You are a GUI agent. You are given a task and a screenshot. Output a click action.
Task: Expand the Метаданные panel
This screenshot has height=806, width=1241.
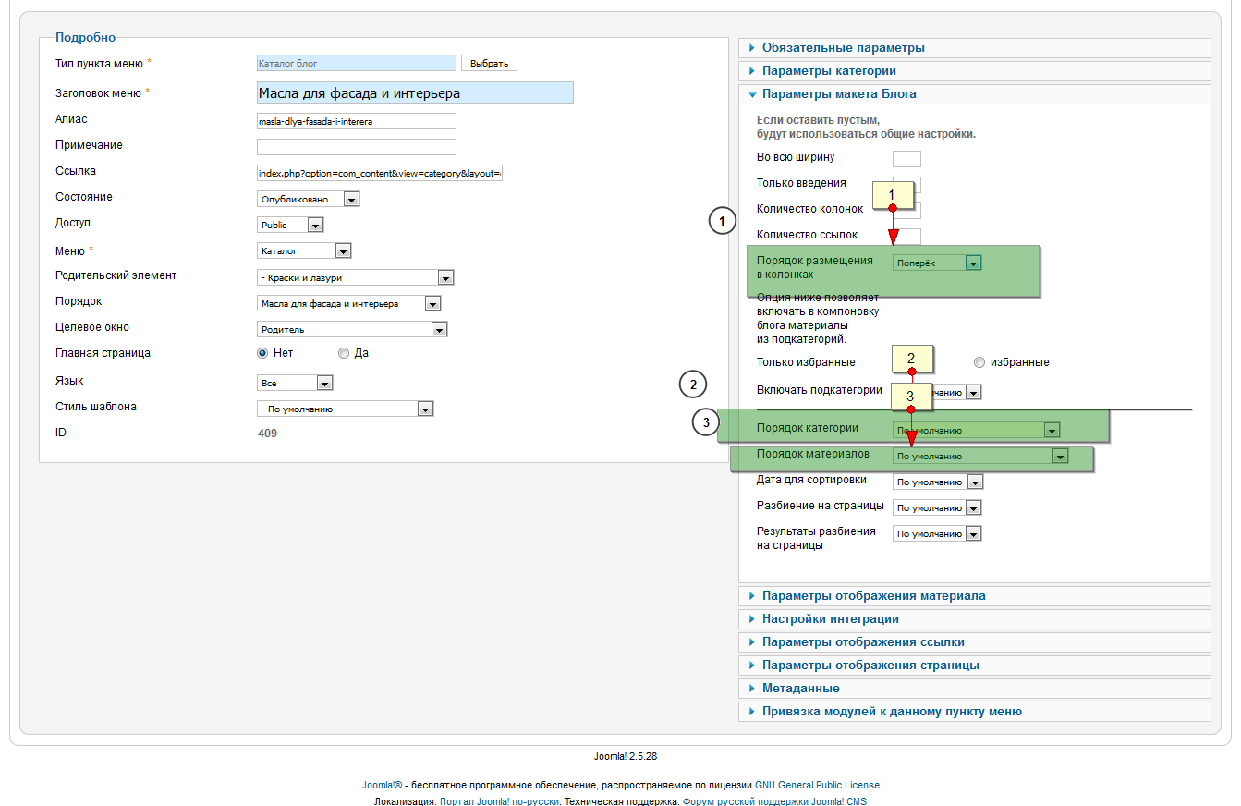[974, 689]
